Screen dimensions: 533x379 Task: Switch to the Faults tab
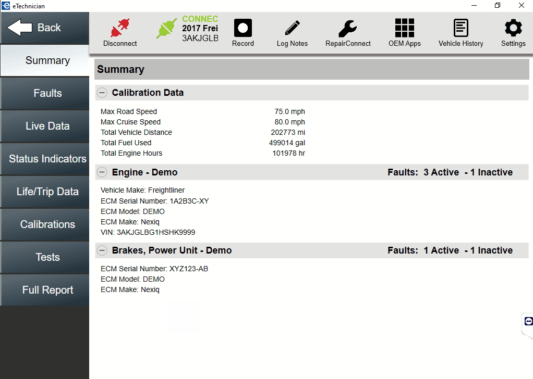pyautogui.click(x=44, y=93)
